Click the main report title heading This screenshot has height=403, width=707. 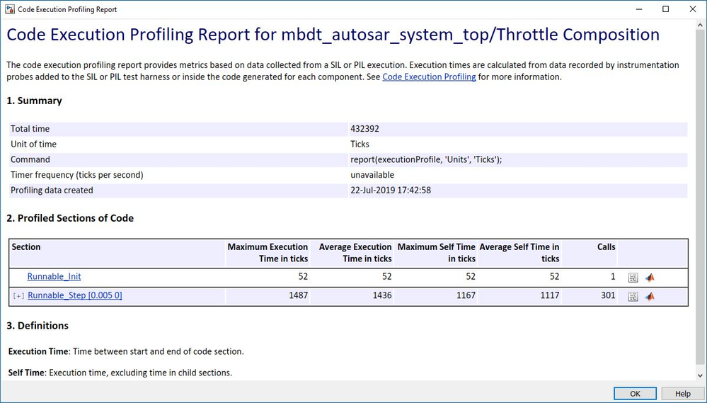(x=333, y=35)
